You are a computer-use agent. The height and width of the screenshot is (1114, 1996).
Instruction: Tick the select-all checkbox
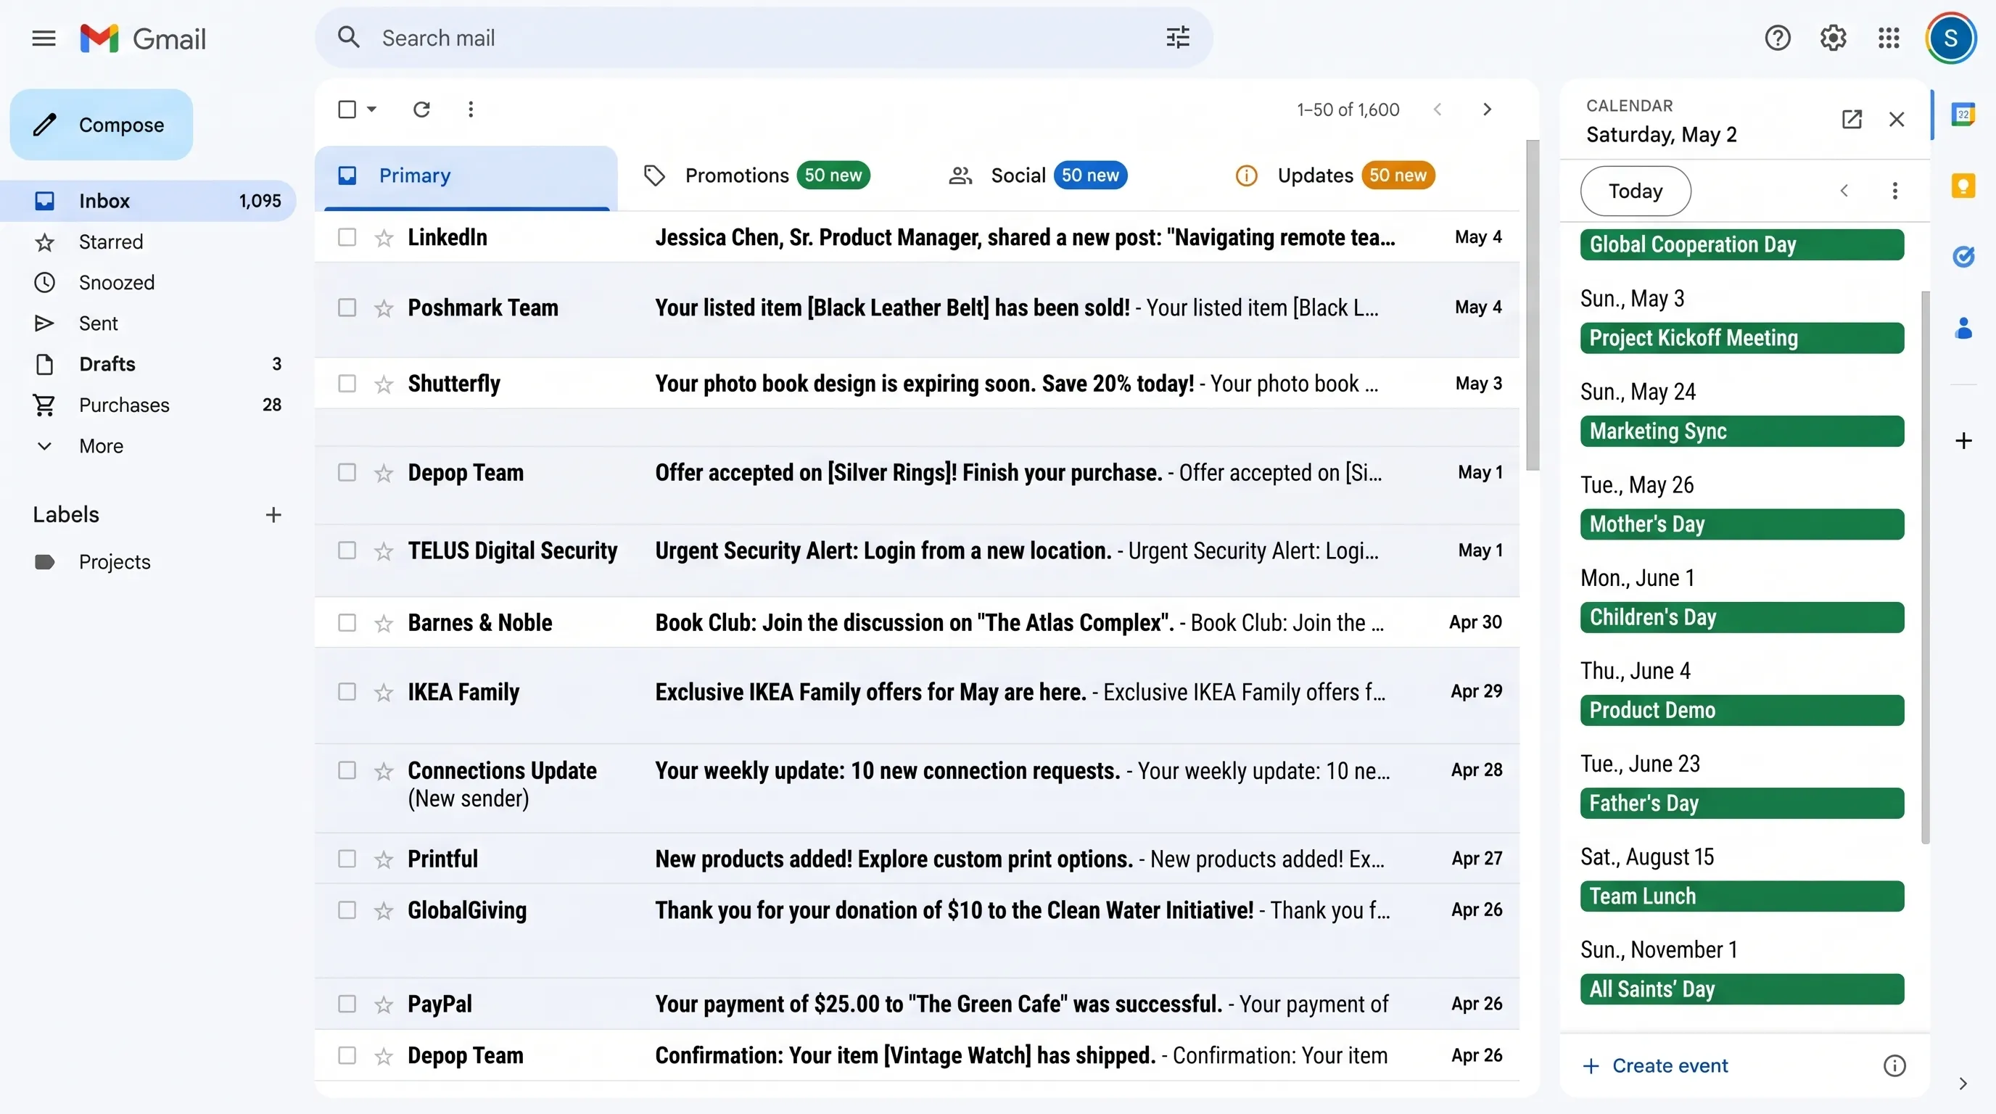[347, 110]
